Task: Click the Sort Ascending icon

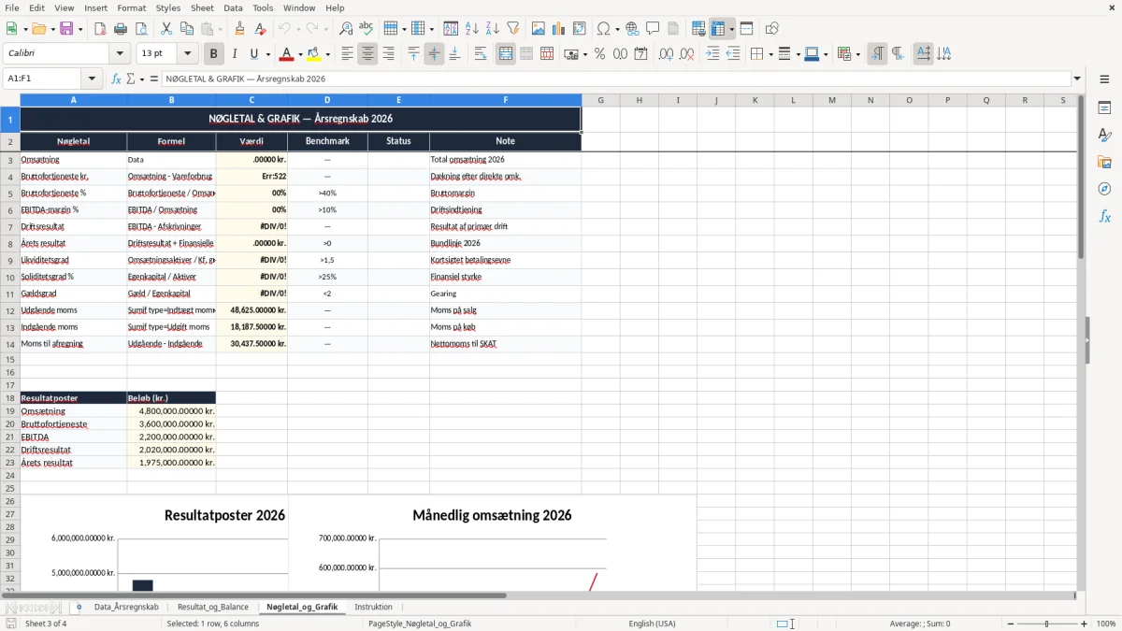Action: point(472,29)
